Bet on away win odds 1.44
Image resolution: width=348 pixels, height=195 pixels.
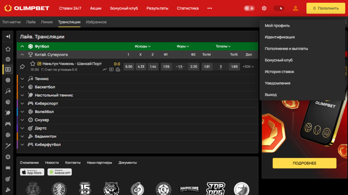pos(153,66)
